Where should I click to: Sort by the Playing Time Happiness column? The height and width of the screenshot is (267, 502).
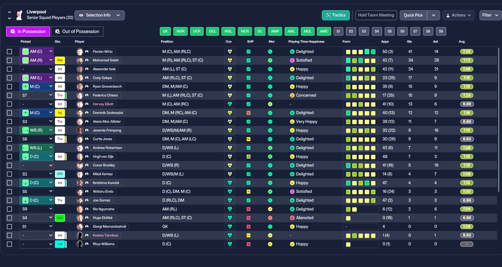(x=306, y=42)
